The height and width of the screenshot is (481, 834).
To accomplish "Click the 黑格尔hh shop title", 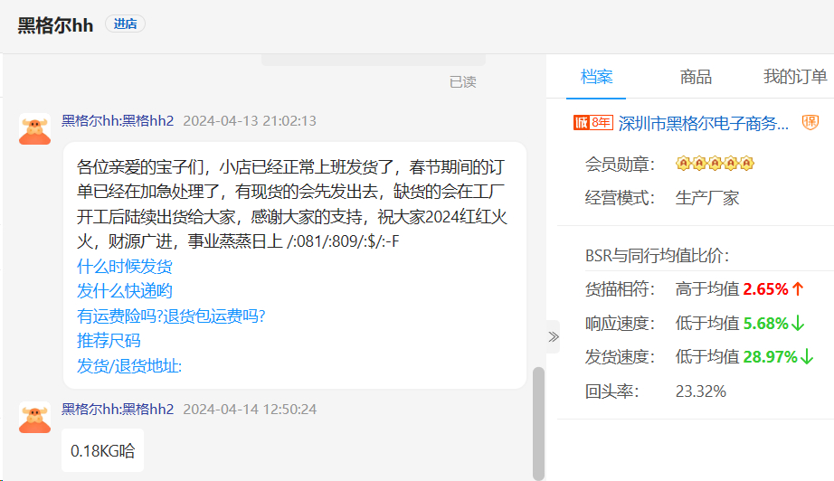I will [x=55, y=25].
